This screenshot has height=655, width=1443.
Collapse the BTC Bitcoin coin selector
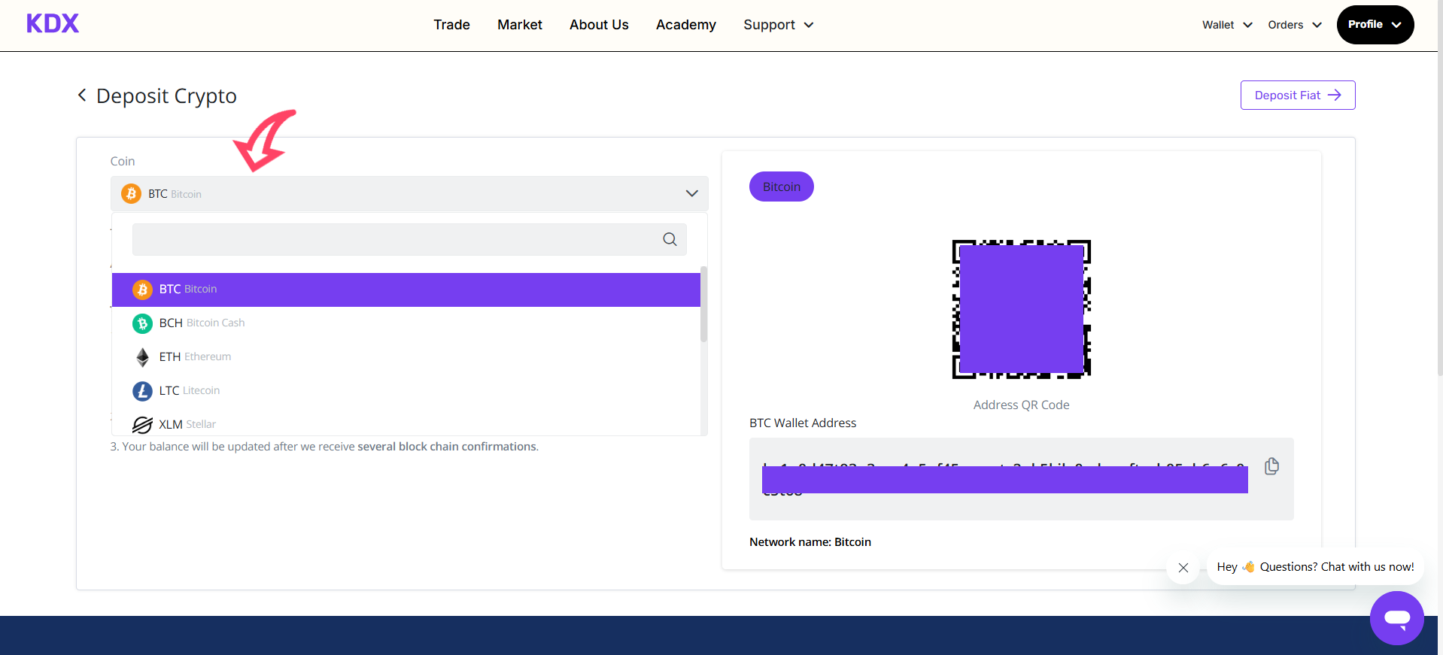pos(409,193)
